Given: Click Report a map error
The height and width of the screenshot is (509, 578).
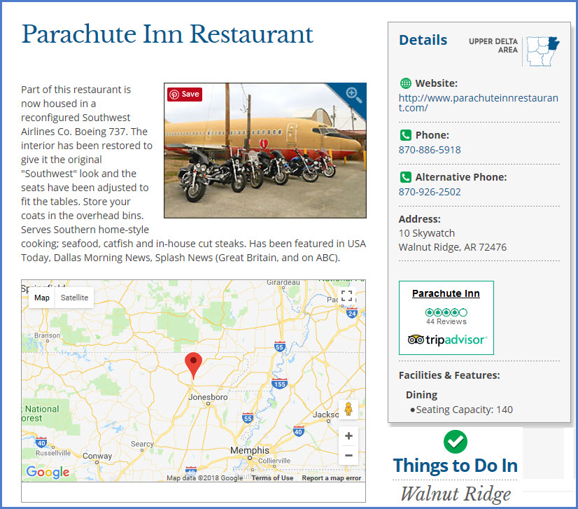Looking at the screenshot, I should (x=332, y=477).
